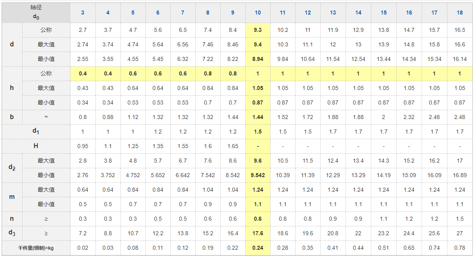474x257 pixels.
Task: Click column header 6
Action: 158,13
